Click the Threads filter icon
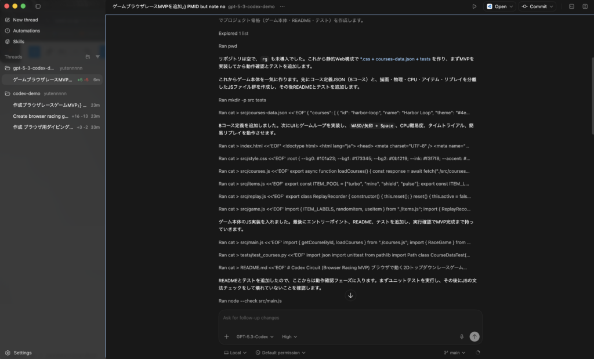This screenshot has width=594, height=359. [97, 57]
